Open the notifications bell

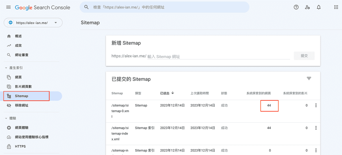pyautogui.click(x=319, y=7)
